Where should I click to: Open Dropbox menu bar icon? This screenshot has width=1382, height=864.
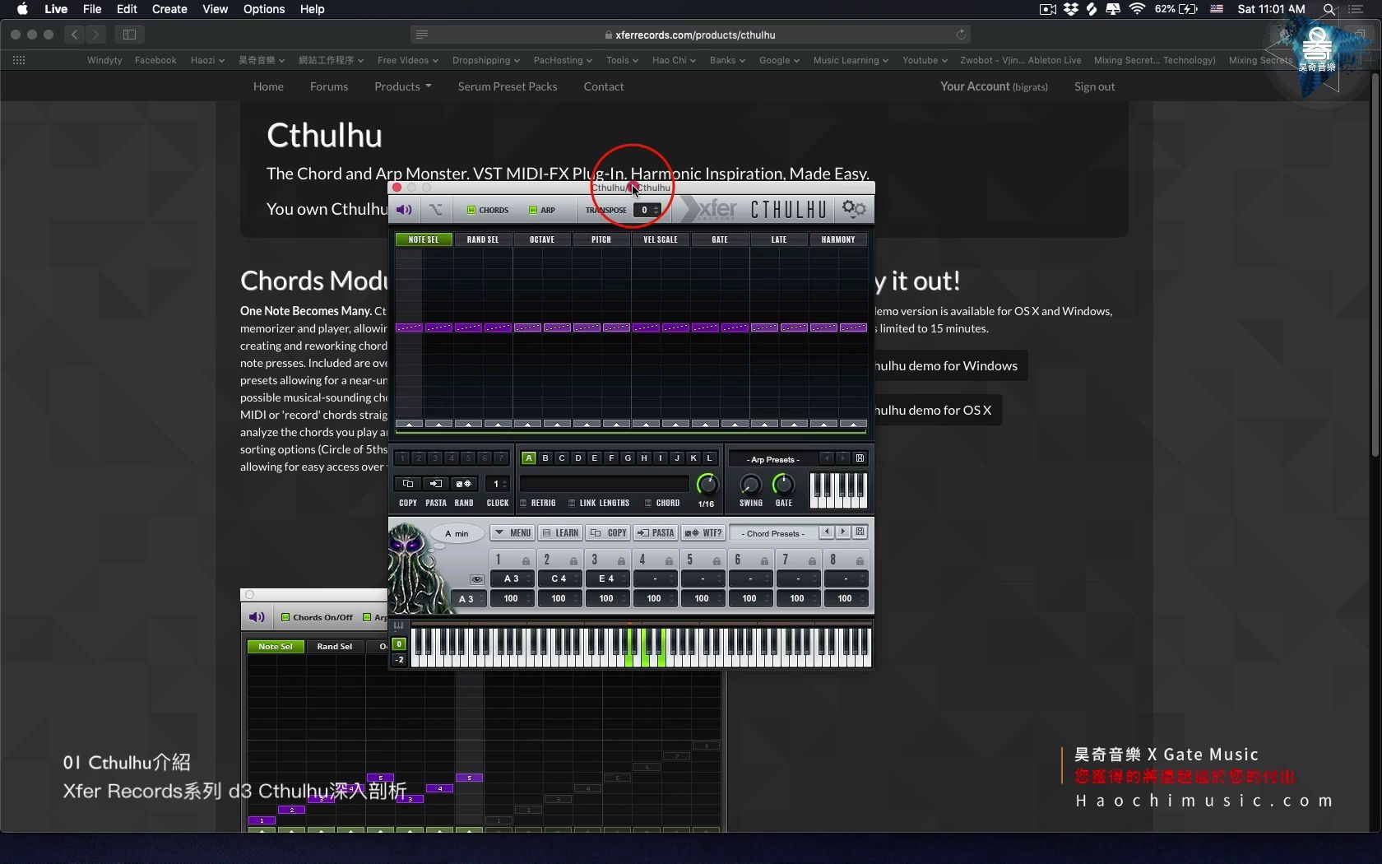[1071, 9]
